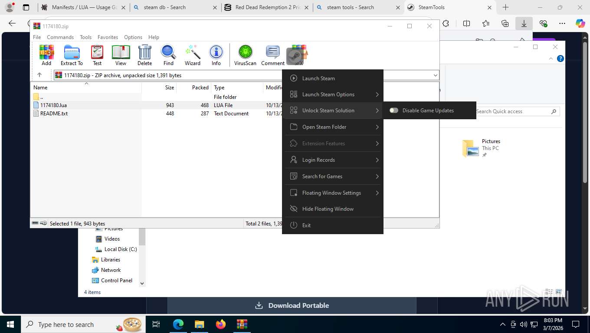Image resolution: width=590 pixels, height=333 pixels.
Task: Open WinRAR Help menu
Action: click(154, 37)
